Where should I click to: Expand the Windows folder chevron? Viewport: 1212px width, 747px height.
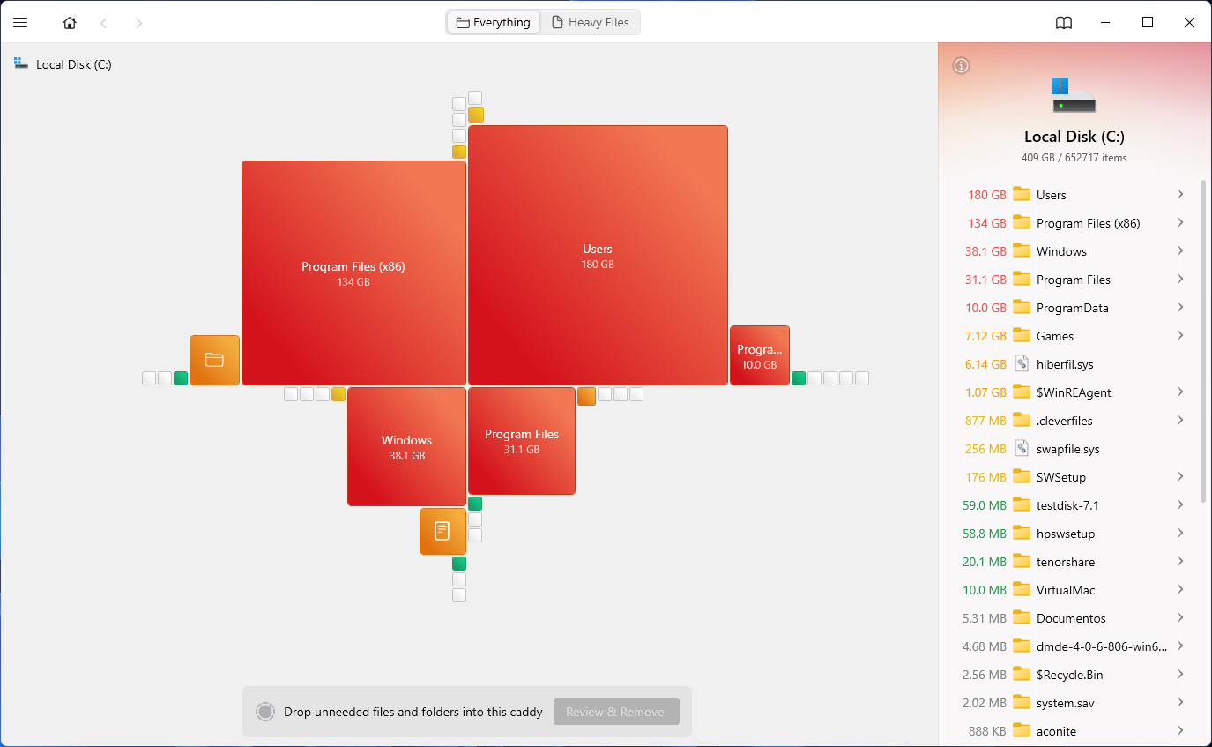click(1179, 251)
